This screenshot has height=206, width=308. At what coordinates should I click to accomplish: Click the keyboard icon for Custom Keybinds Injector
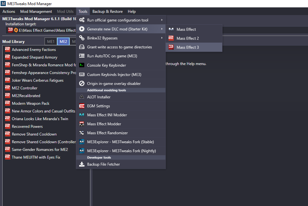[82, 74]
